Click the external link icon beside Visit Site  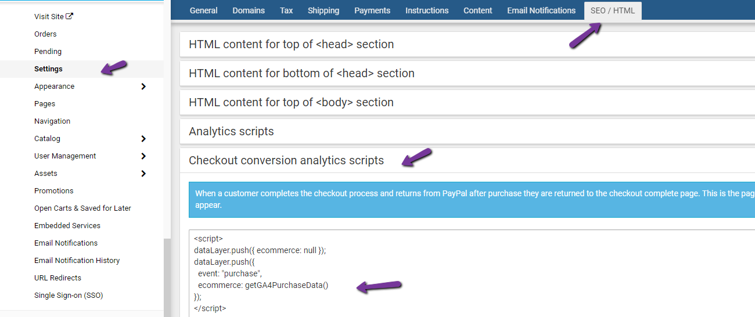point(70,16)
